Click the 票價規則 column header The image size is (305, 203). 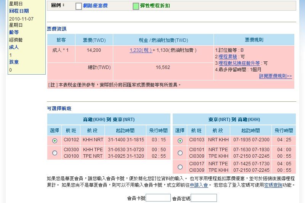click(x=254, y=40)
